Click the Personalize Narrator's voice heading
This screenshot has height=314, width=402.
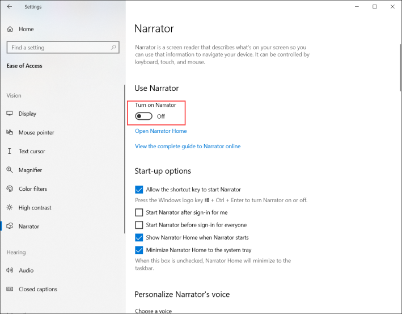[182, 295]
